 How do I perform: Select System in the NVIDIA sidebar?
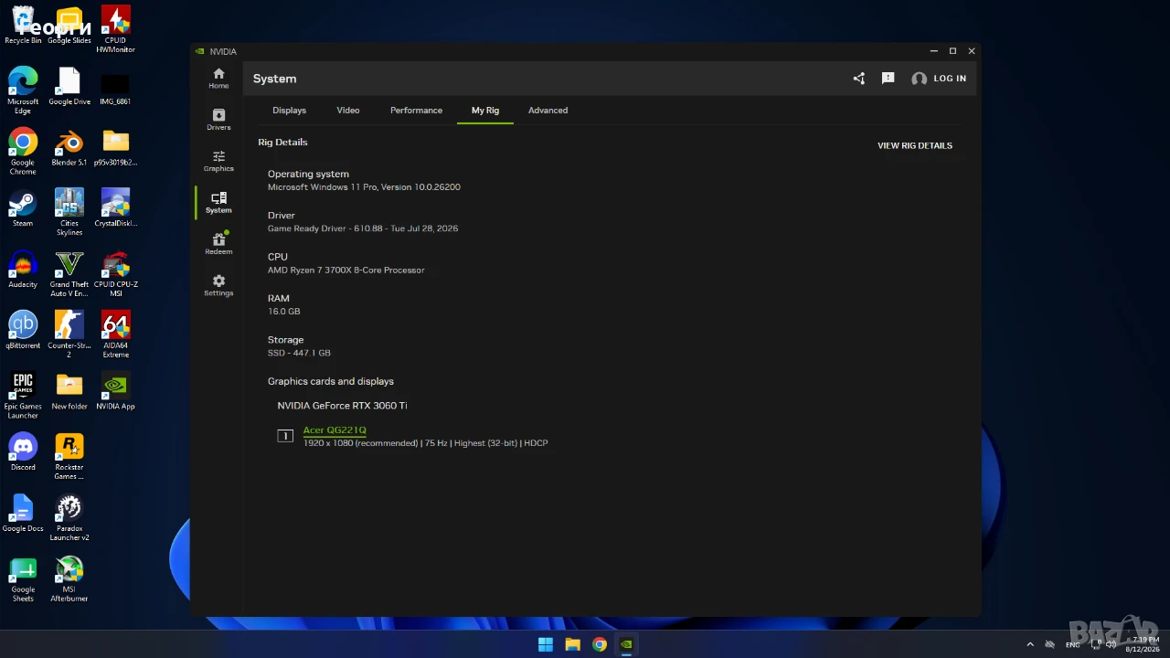click(x=218, y=202)
